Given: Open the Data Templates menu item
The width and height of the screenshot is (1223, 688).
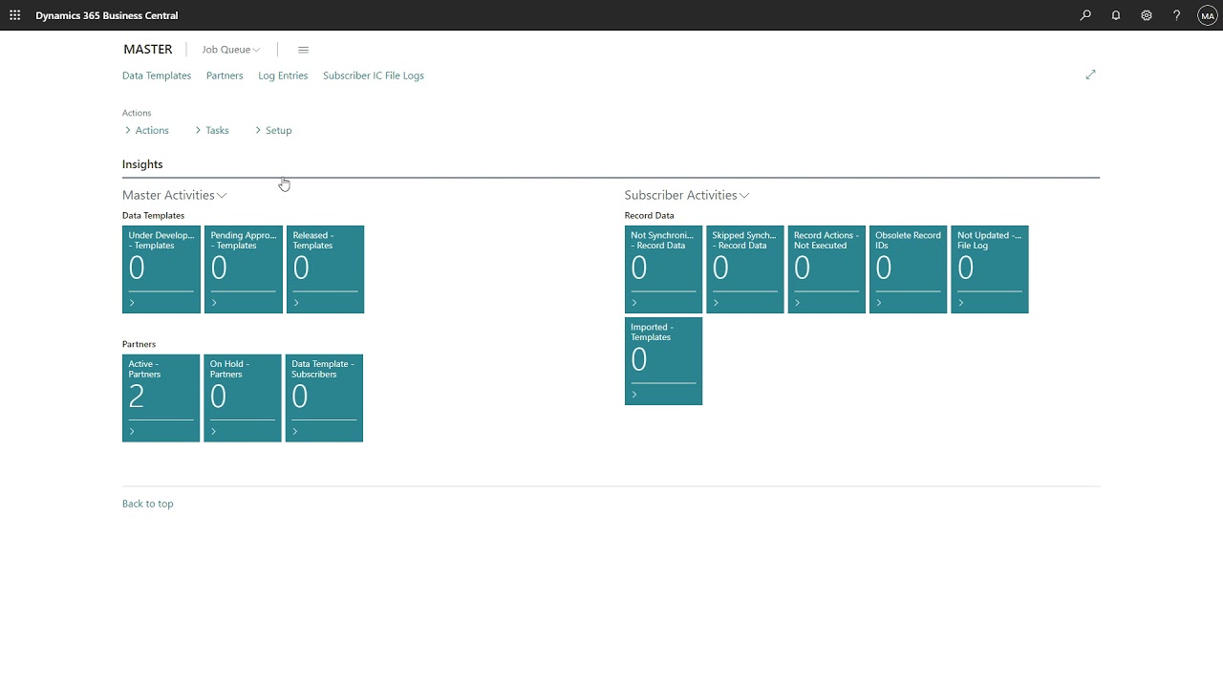Looking at the screenshot, I should tap(157, 75).
